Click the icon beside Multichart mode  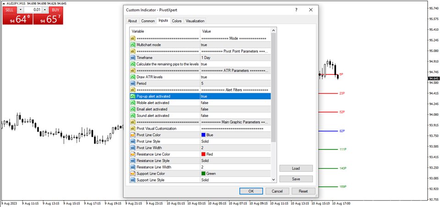pyautogui.click(x=133, y=45)
